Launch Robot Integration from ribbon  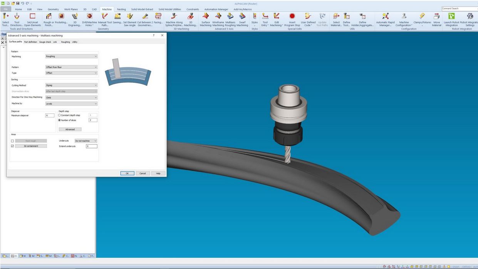point(451,16)
